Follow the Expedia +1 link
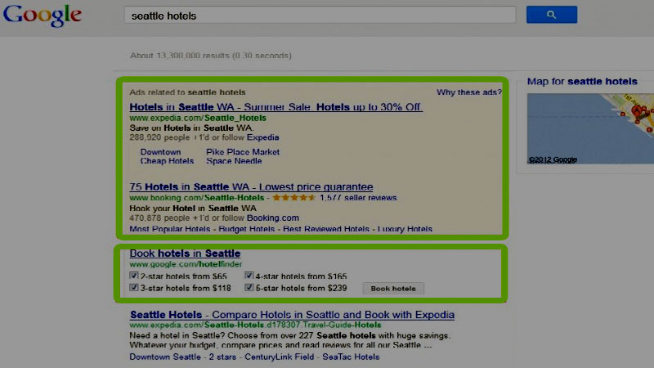This screenshot has width=654, height=368. pos(262,137)
